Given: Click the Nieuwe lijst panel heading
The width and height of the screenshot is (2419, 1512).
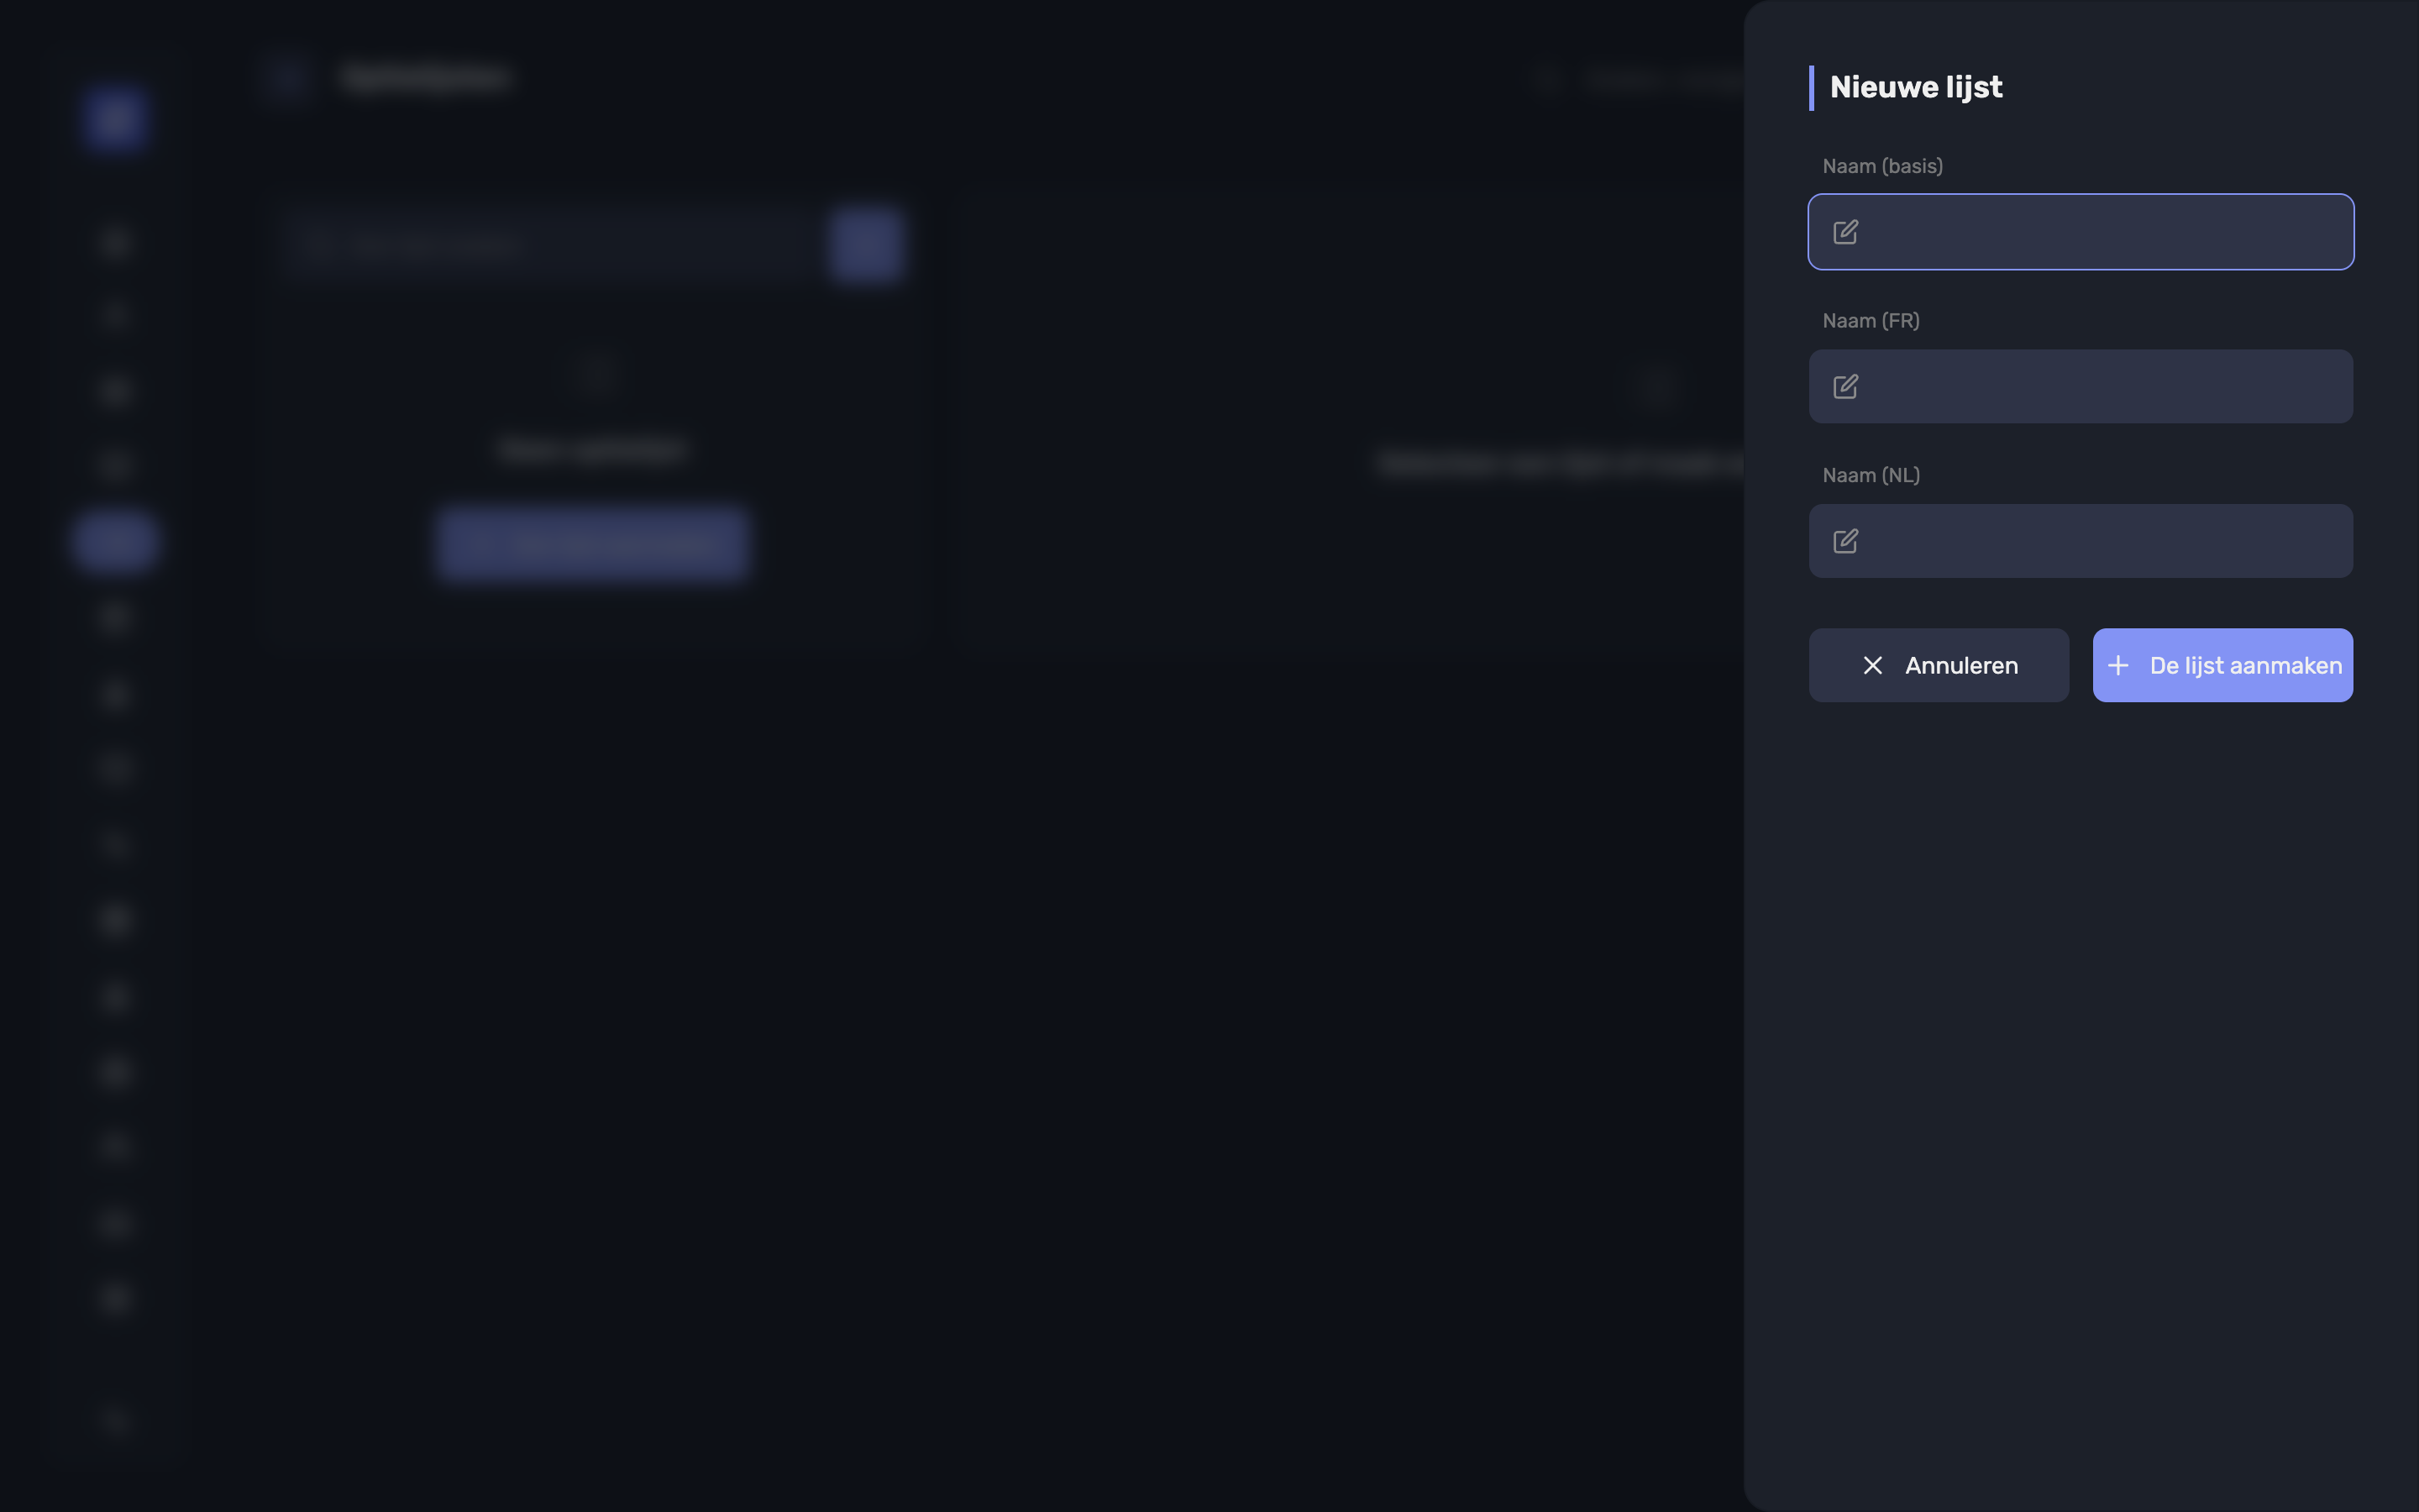Looking at the screenshot, I should pos(1915,87).
